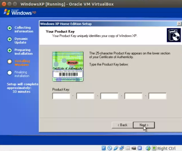This screenshot has width=182, height=151.
Task: Click the mouse integration status icon
Action: 148,148
